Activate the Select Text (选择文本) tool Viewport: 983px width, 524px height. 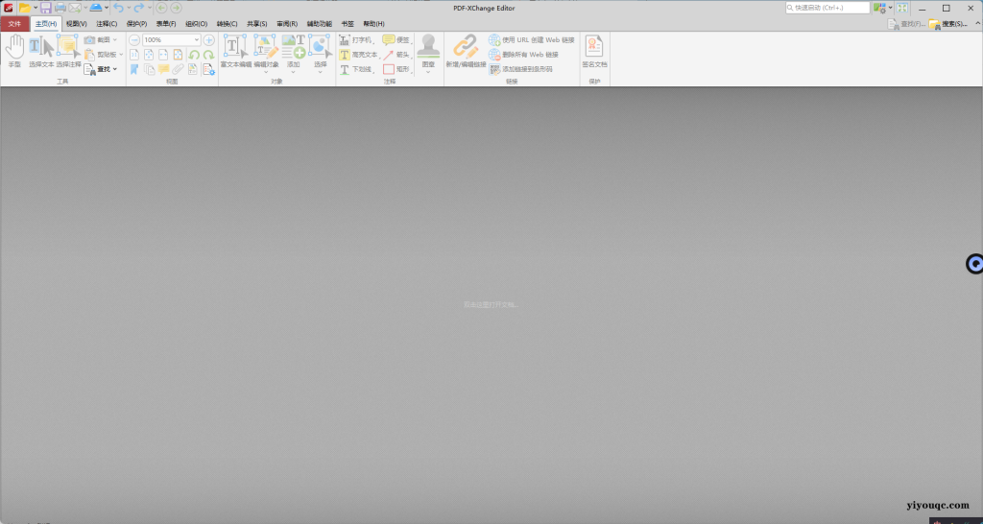(x=41, y=50)
